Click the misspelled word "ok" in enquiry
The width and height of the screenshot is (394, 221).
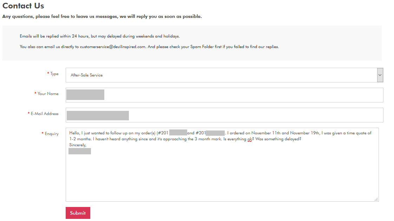click(x=249, y=139)
